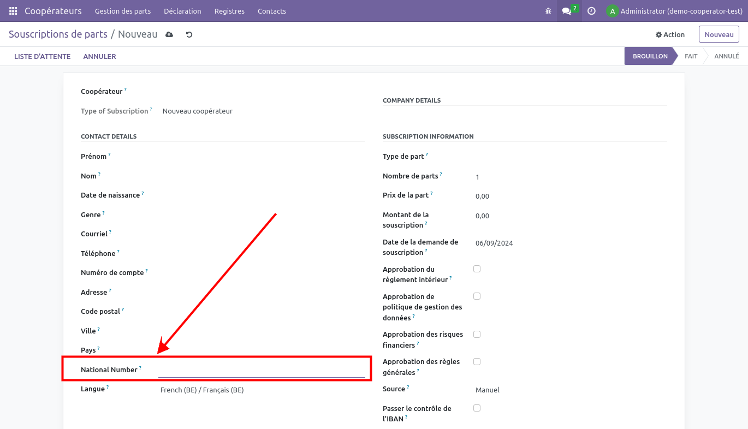The width and height of the screenshot is (748, 429).
Task: Check Approbation du règlement intérieur
Action: (x=477, y=269)
